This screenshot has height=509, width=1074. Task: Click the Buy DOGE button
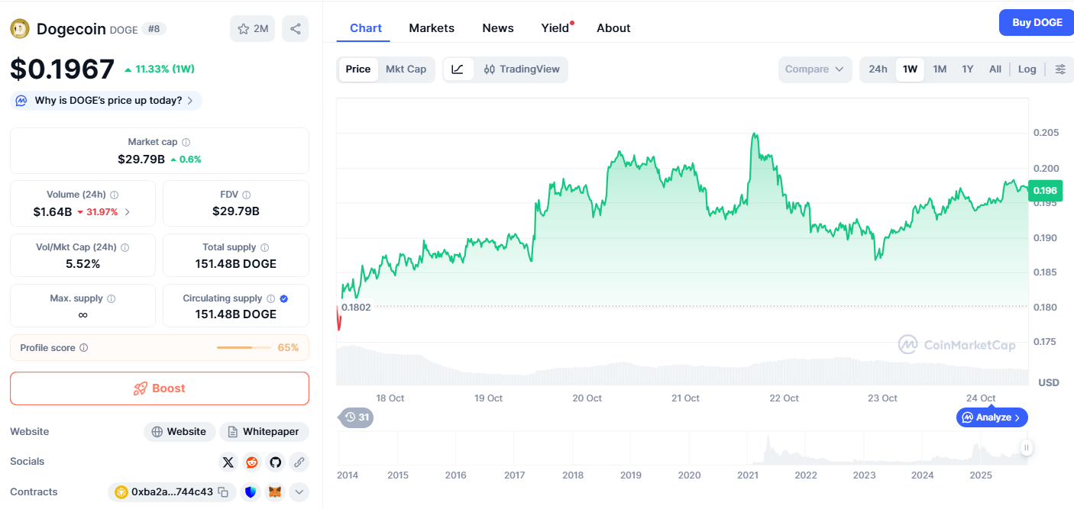(1037, 23)
